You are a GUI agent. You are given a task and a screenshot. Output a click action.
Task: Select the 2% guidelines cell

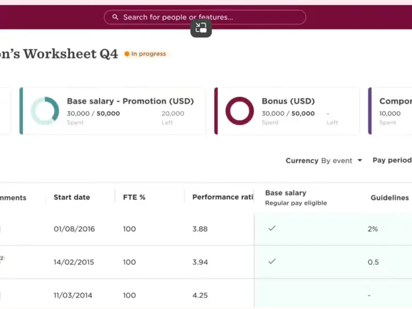click(372, 229)
